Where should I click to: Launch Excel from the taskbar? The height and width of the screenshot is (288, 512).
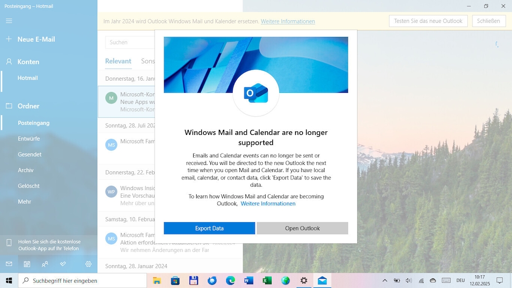pos(267,280)
